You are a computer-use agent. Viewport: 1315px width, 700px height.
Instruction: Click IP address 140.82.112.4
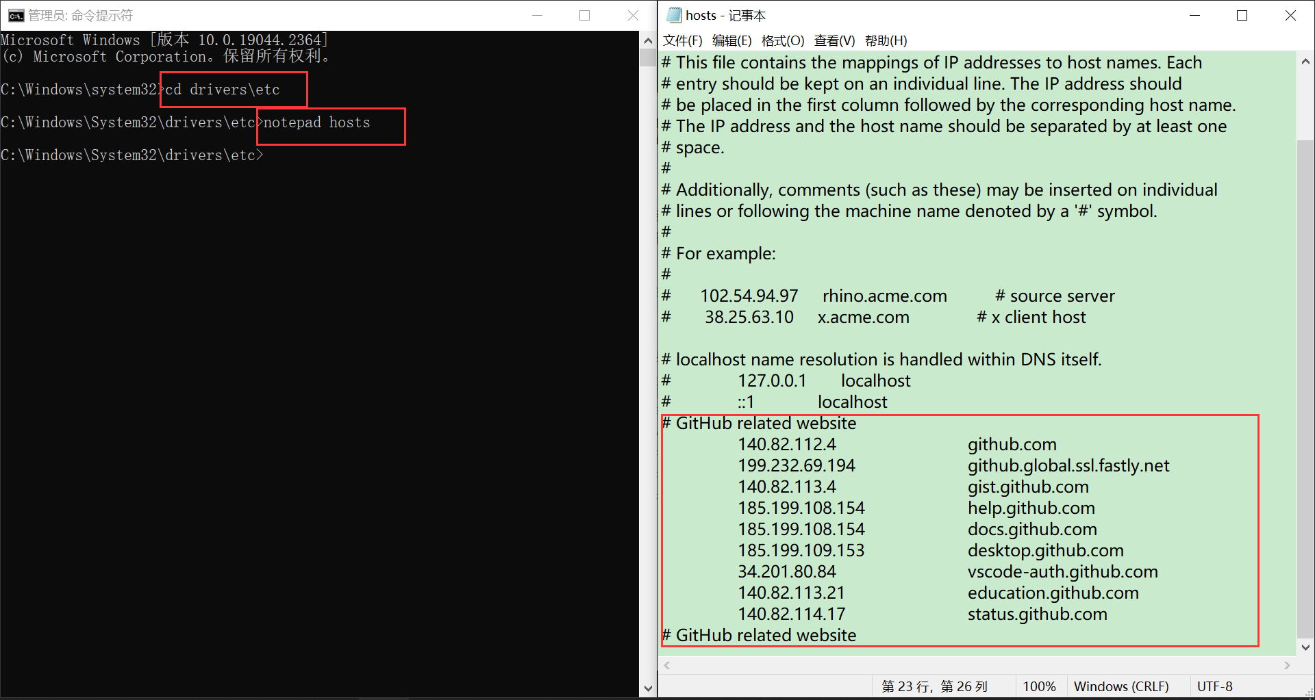click(787, 445)
